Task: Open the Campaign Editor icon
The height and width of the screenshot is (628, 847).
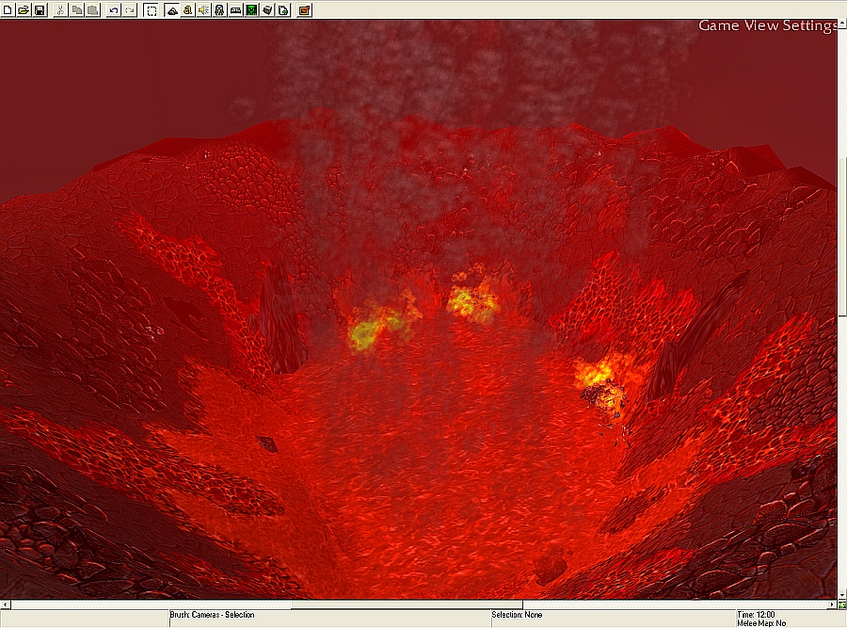Action: [235, 9]
